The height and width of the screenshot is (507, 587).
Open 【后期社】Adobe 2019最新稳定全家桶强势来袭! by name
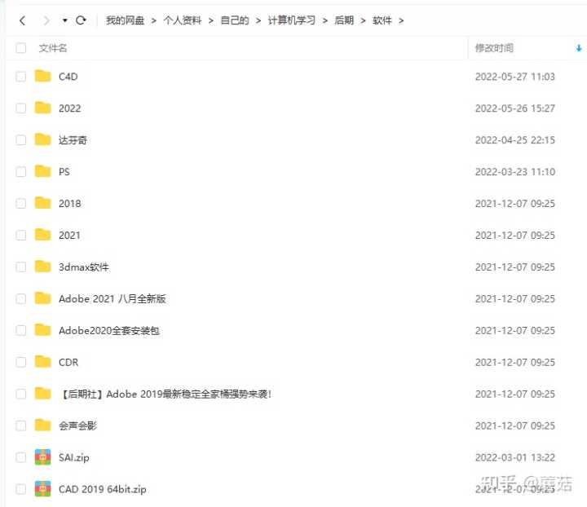165,394
